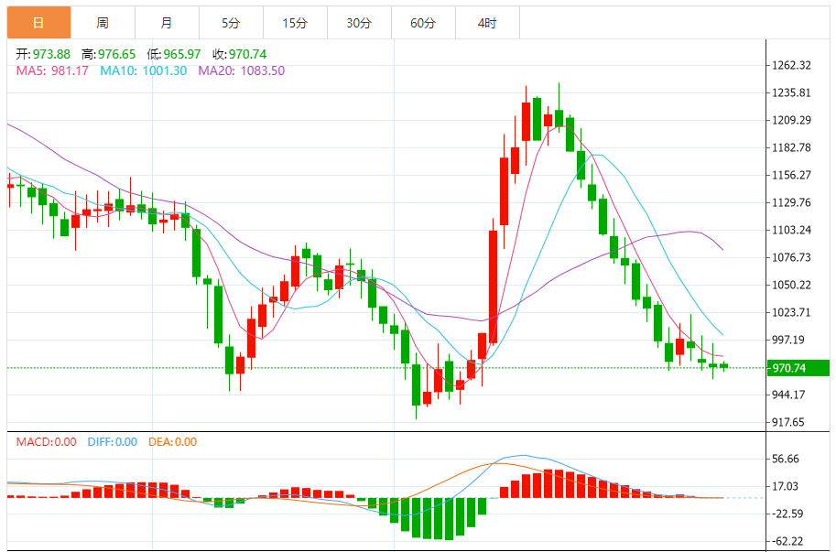Click the -22.59 MACD axis label
The width and height of the screenshot is (836, 552).
787,514
